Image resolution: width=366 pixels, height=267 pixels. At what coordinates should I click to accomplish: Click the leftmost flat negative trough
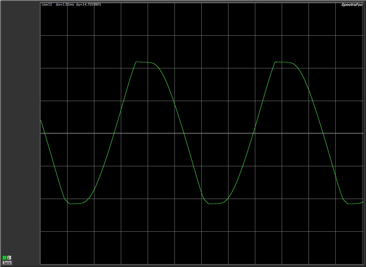click(76, 203)
